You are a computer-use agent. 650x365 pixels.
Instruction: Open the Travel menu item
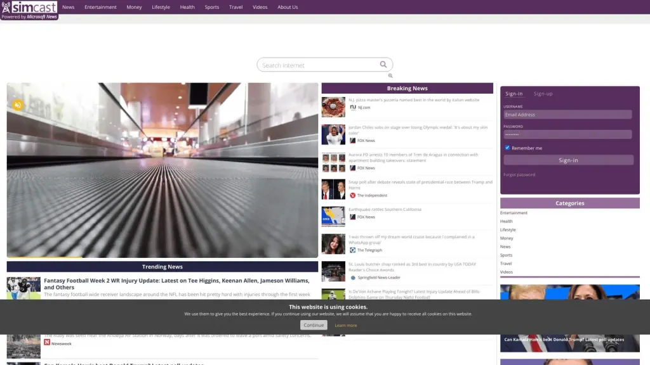tap(236, 7)
